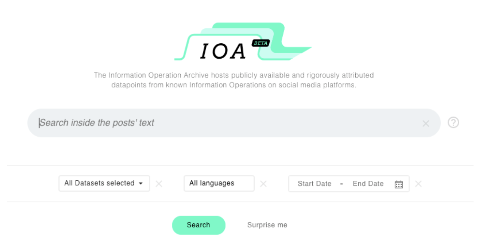Open the calendar icon date picker
Screen dimensions: 484x239
coord(399,184)
